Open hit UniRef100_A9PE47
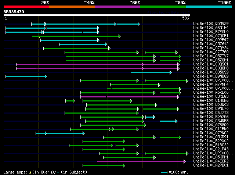The image size is (235, 175). point(211,40)
